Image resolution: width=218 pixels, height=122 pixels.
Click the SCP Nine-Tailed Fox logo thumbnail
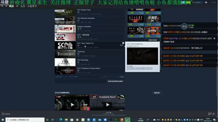click(65, 46)
